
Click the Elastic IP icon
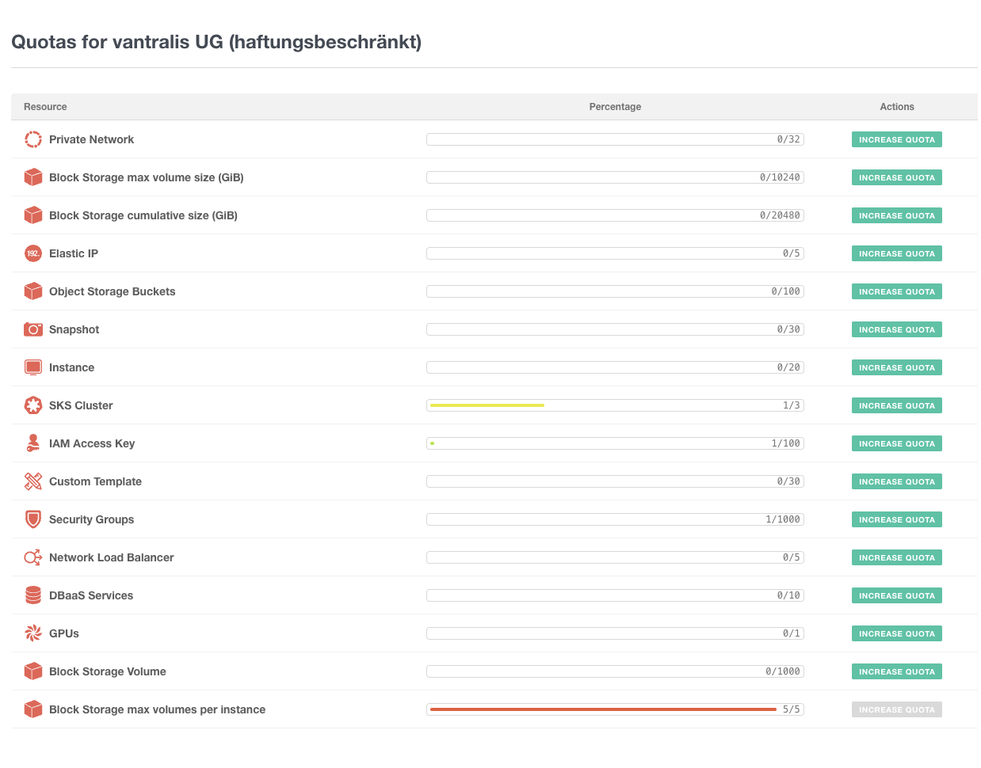point(32,253)
